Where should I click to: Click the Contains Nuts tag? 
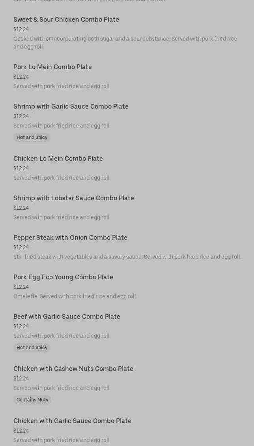point(32,400)
